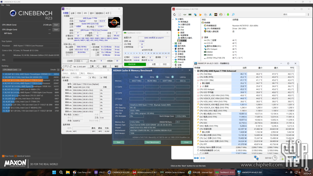Open the Help menu in Cinebench
The height and width of the screenshot is (176, 313).
point(8,5)
